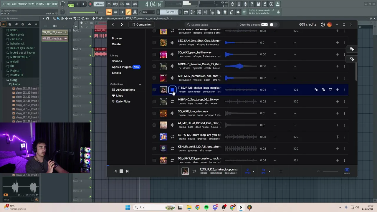Go forward in Splice navigation
377x212 pixels.
[122, 24]
